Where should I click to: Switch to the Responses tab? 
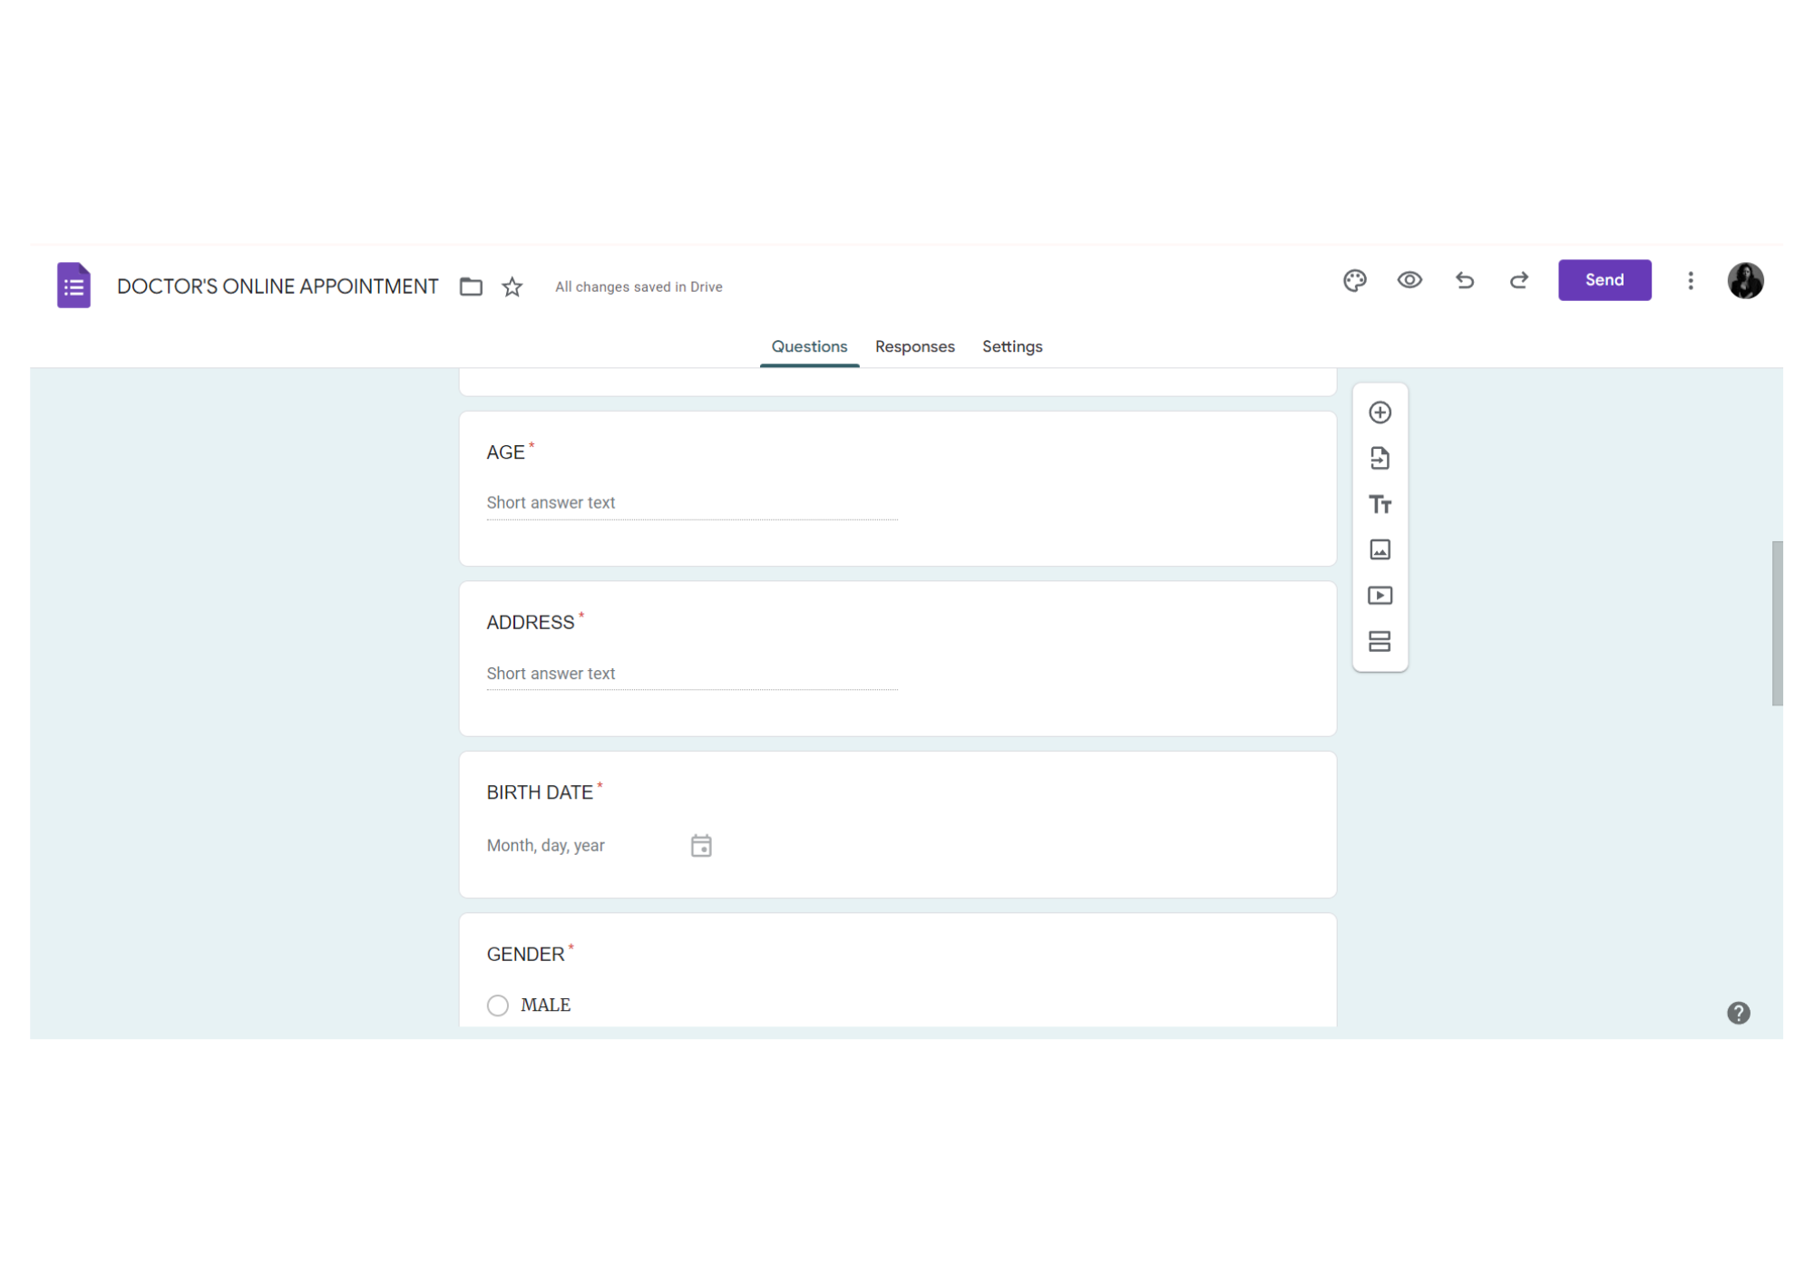click(914, 346)
